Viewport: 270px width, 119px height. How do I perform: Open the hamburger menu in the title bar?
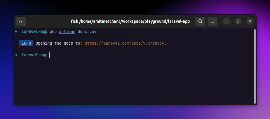tap(212, 21)
